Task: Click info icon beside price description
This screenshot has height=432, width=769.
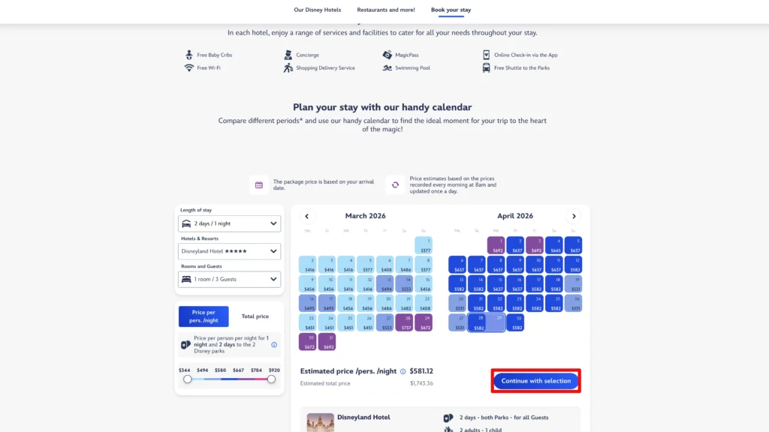Action: pyautogui.click(x=274, y=345)
